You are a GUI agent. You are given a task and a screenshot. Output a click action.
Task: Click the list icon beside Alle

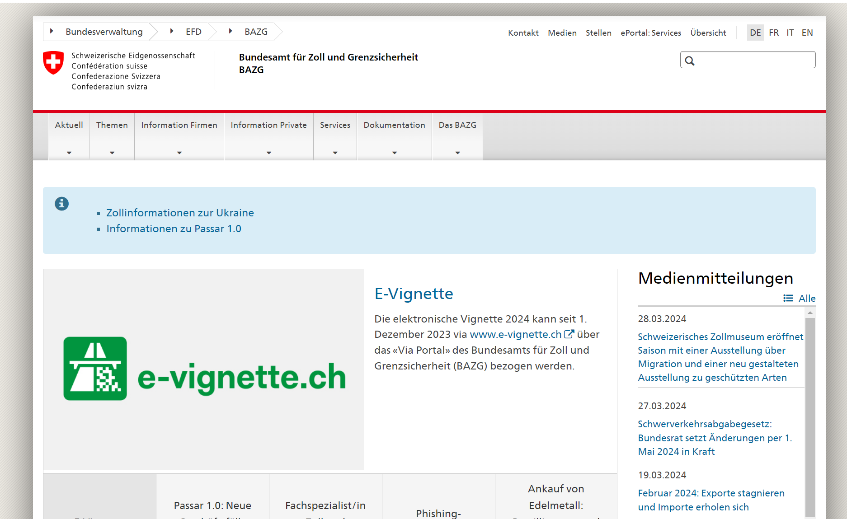[788, 298]
